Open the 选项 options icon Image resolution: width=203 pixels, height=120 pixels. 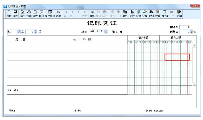58,14
